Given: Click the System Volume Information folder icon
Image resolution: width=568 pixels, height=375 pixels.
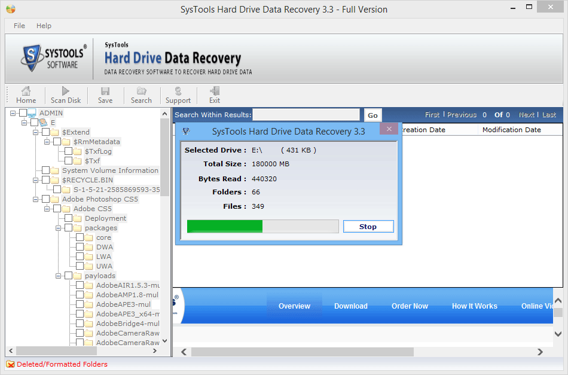Looking at the screenshot, I should coord(54,170).
